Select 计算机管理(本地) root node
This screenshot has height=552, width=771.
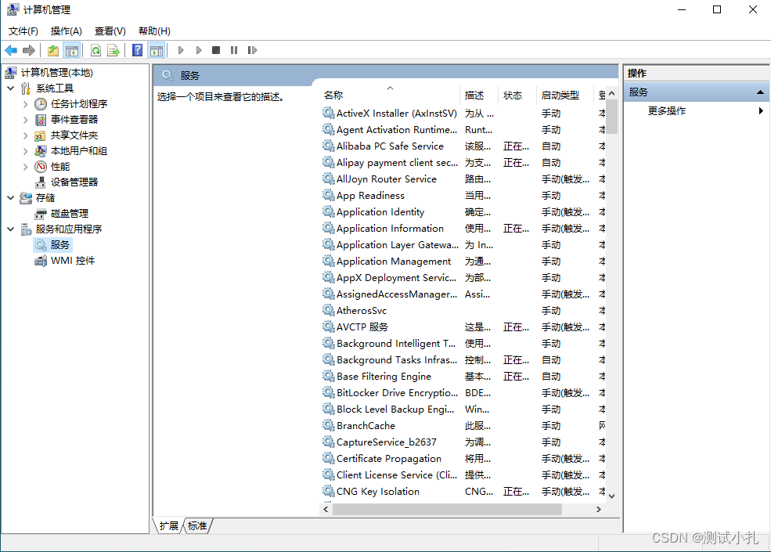pyautogui.click(x=56, y=73)
